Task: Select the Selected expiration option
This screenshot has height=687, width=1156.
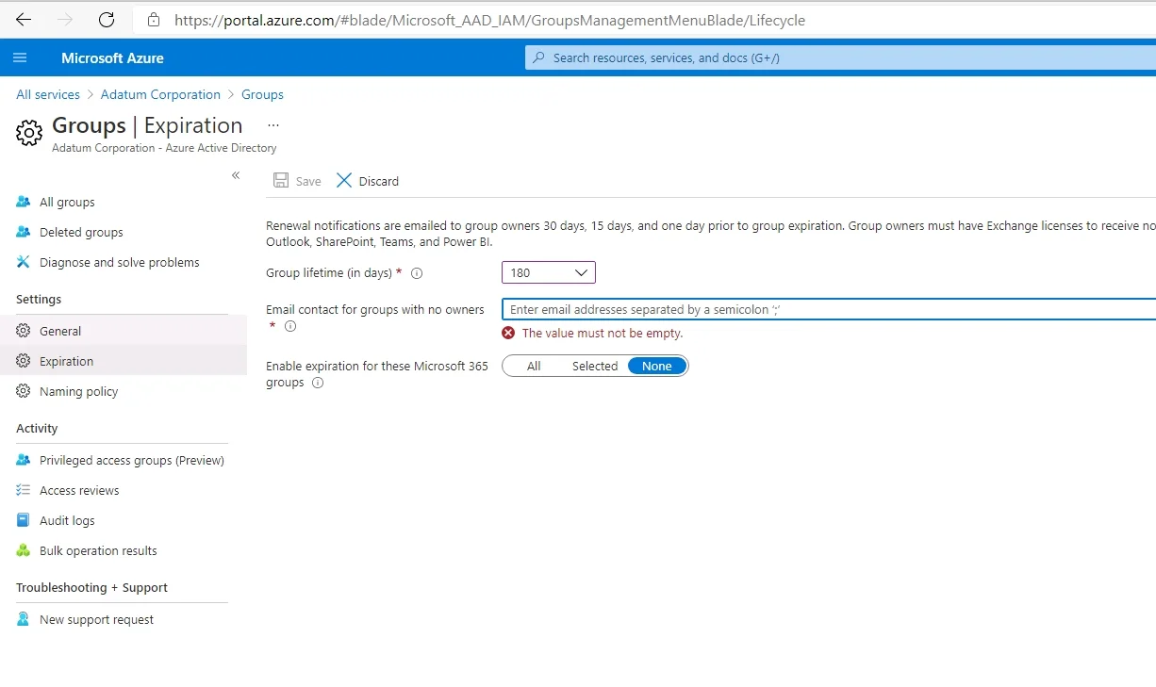Action: [x=595, y=366]
